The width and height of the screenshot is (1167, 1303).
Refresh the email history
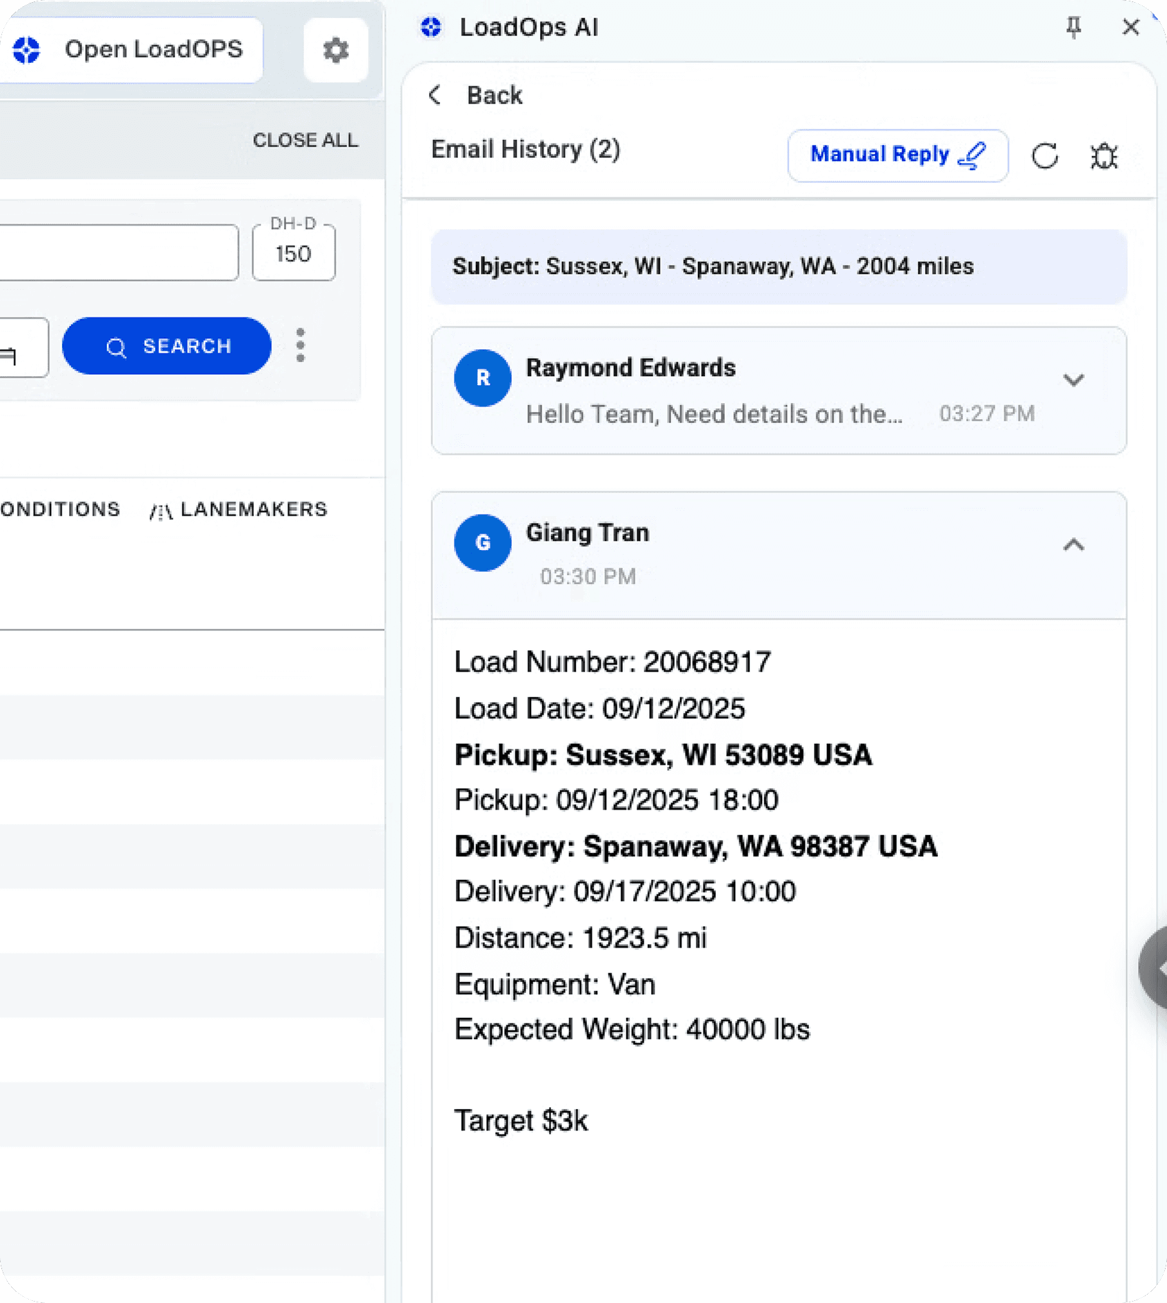(1045, 156)
